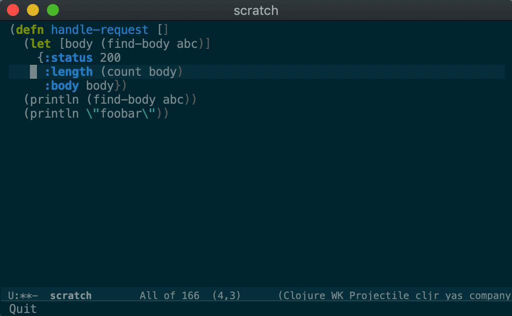512x316 pixels.
Task: Place cursor on handle-request function name
Action: tap(99, 30)
